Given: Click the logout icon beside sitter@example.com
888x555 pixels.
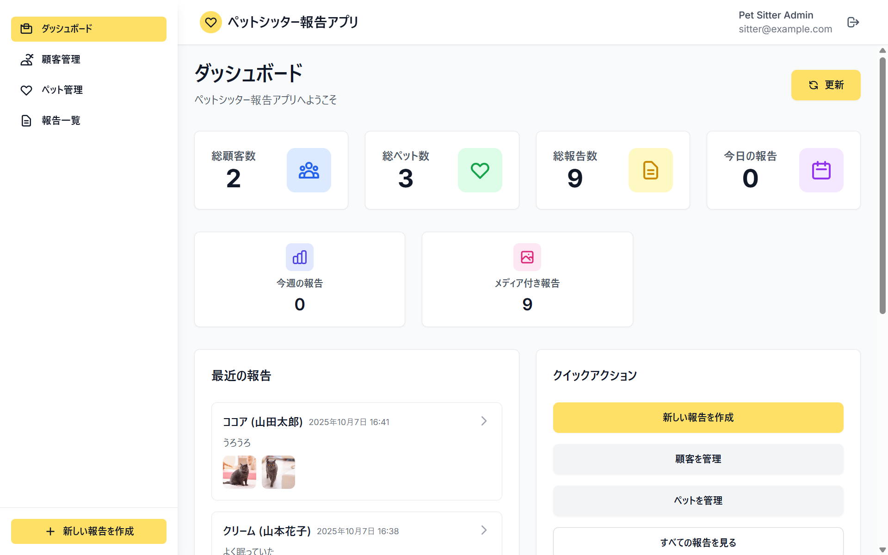Looking at the screenshot, I should point(853,22).
